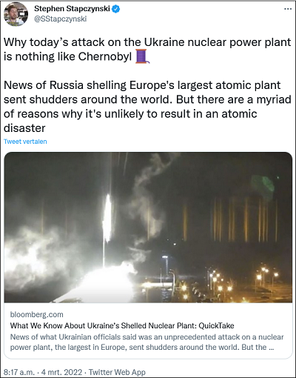The height and width of the screenshot is (378, 296).
Task: Translate tweet using Tweet vertalen
Action: pos(25,142)
